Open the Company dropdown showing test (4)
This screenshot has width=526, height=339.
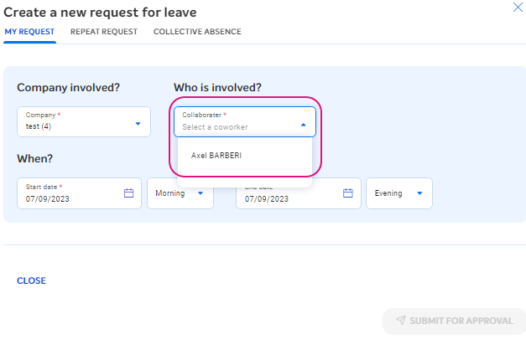(x=83, y=122)
